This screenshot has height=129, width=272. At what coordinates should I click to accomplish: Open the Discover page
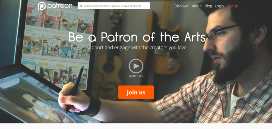pos(181,6)
